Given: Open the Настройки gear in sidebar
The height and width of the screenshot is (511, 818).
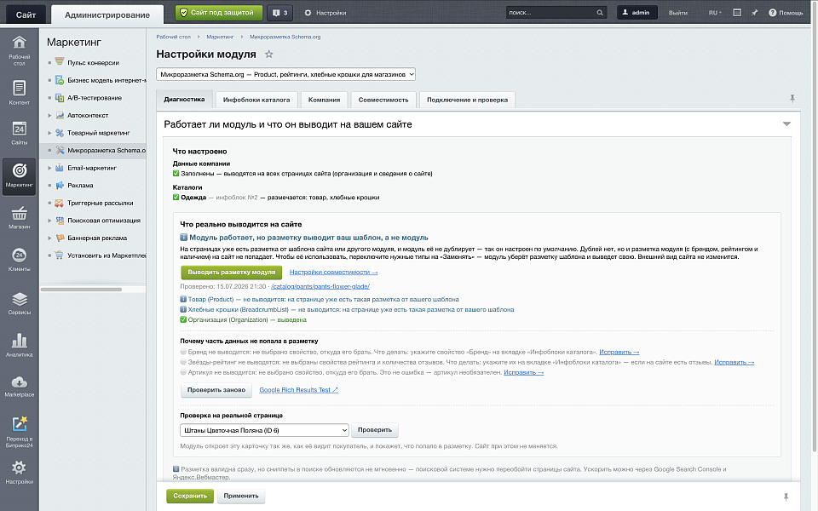Looking at the screenshot, I should tap(20, 473).
